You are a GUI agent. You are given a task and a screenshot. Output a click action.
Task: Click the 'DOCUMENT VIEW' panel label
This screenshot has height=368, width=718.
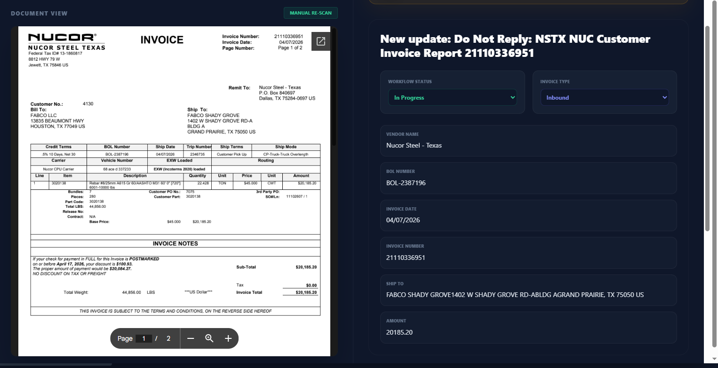[39, 13]
